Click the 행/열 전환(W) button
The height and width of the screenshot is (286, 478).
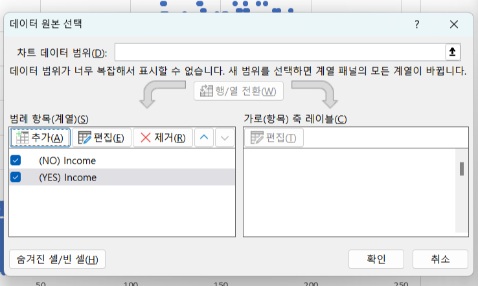[238, 91]
